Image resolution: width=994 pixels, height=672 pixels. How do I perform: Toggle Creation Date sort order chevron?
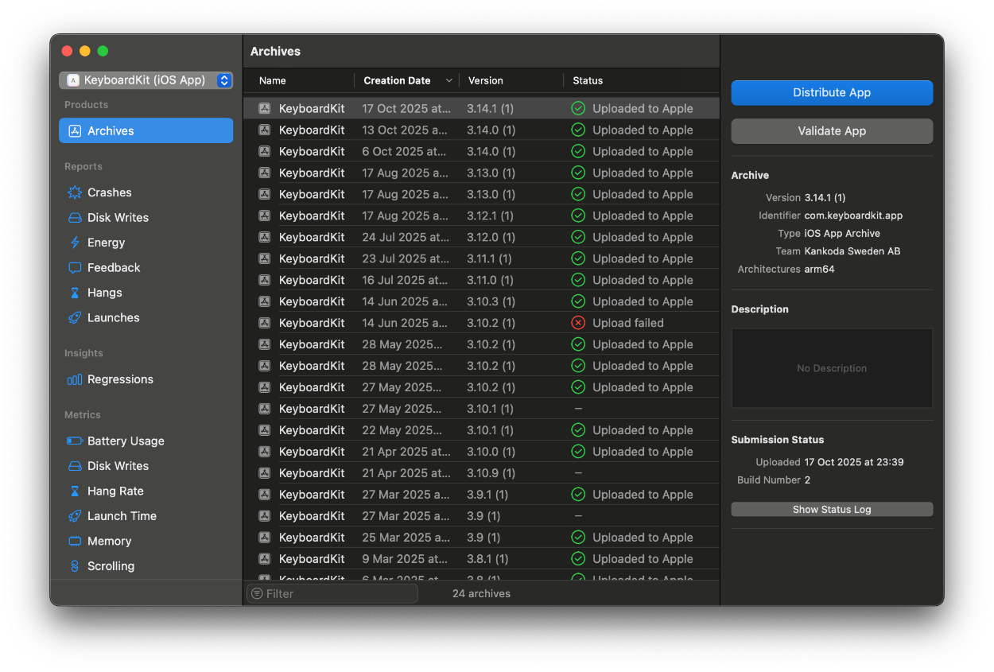tap(449, 80)
